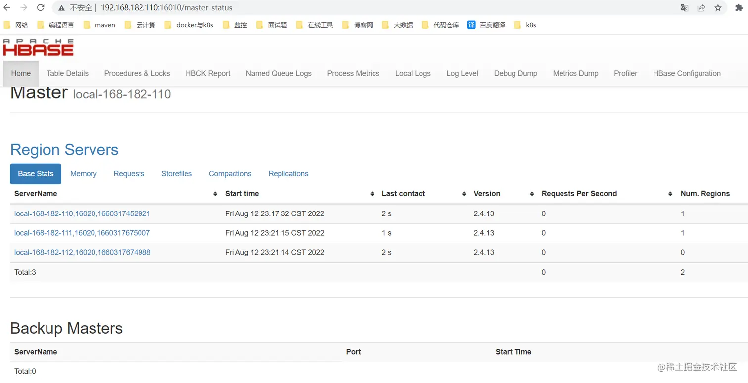This screenshot has height=383, width=748.
Task: Open the 面试题 bookmark folder
Action: pyautogui.click(x=272, y=25)
